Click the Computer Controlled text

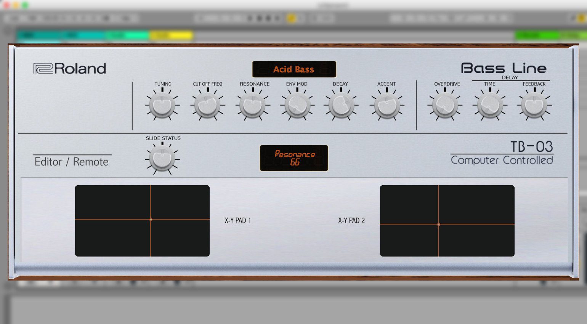[x=502, y=160]
